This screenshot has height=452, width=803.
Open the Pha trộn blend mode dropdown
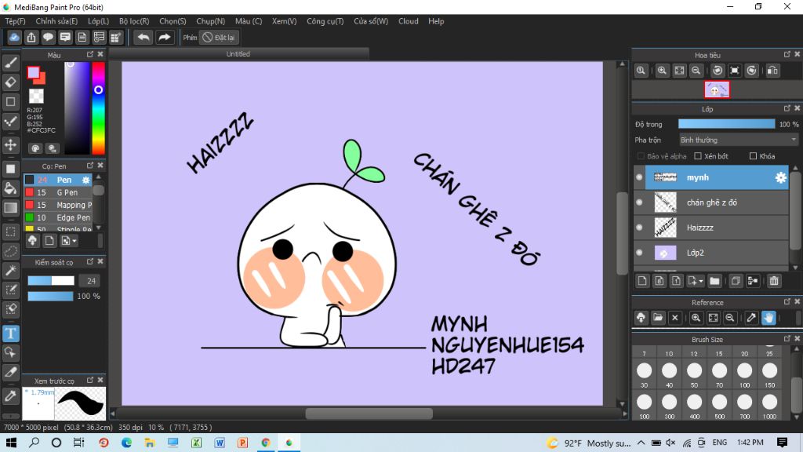pos(738,140)
